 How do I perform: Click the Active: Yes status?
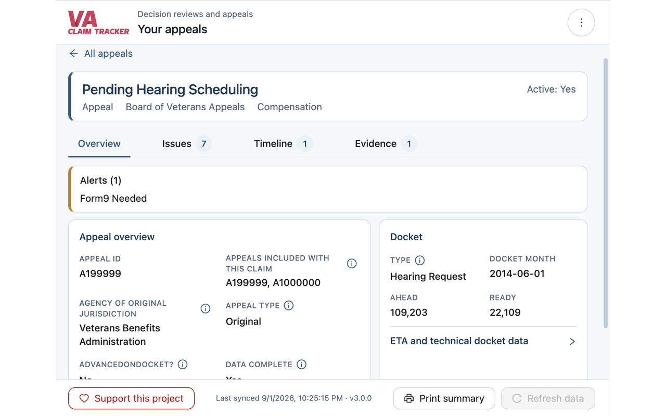click(x=552, y=89)
